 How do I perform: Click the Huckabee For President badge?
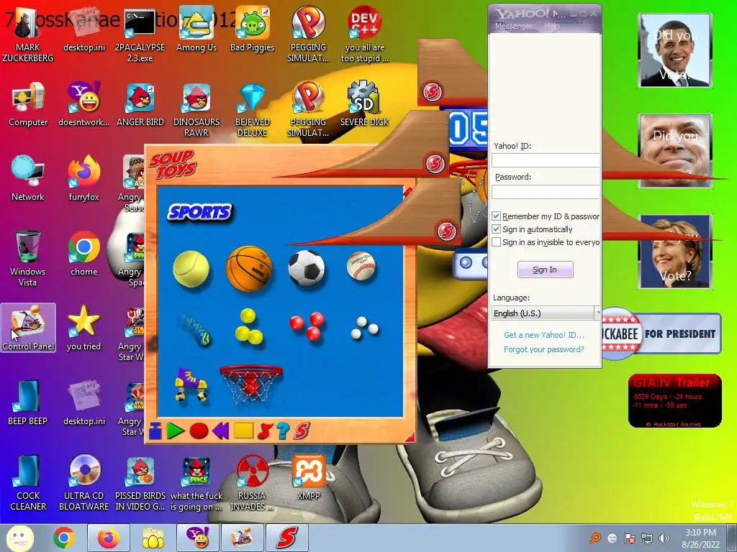pos(661,333)
